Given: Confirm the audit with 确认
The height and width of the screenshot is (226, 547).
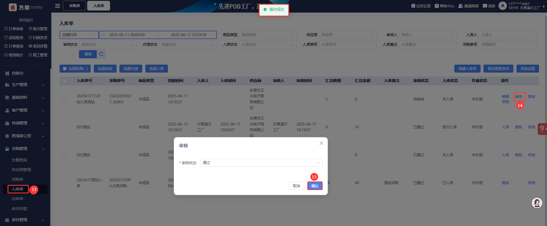Looking at the screenshot, I should 315,186.
